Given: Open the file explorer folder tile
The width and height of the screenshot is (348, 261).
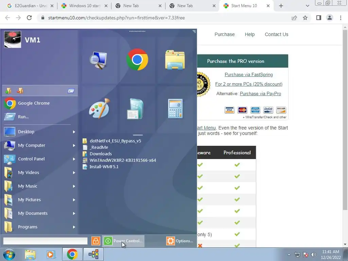Looking at the screenshot, I should [175, 60].
